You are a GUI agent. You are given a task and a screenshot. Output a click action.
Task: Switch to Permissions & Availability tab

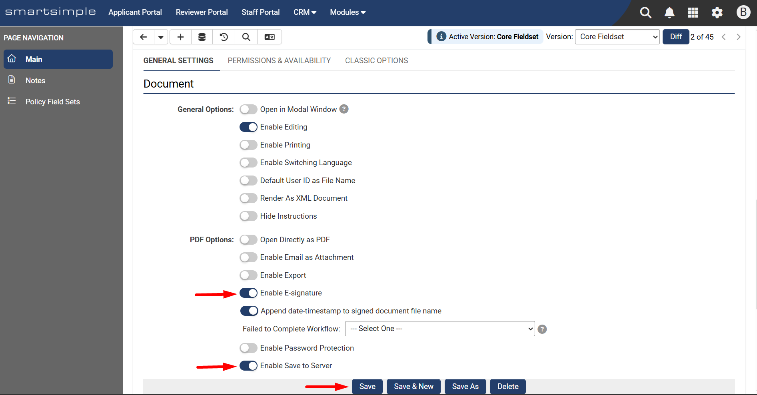pyautogui.click(x=279, y=61)
